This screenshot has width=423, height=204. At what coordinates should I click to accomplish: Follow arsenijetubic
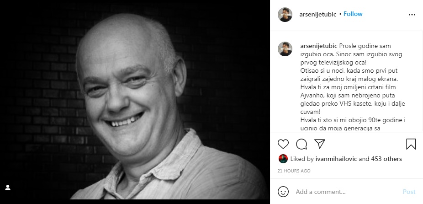tap(353, 14)
